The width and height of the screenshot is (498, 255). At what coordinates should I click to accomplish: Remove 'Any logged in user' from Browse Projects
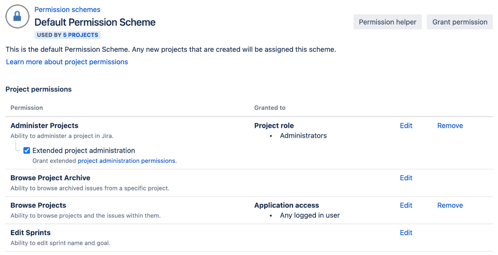tap(450, 205)
